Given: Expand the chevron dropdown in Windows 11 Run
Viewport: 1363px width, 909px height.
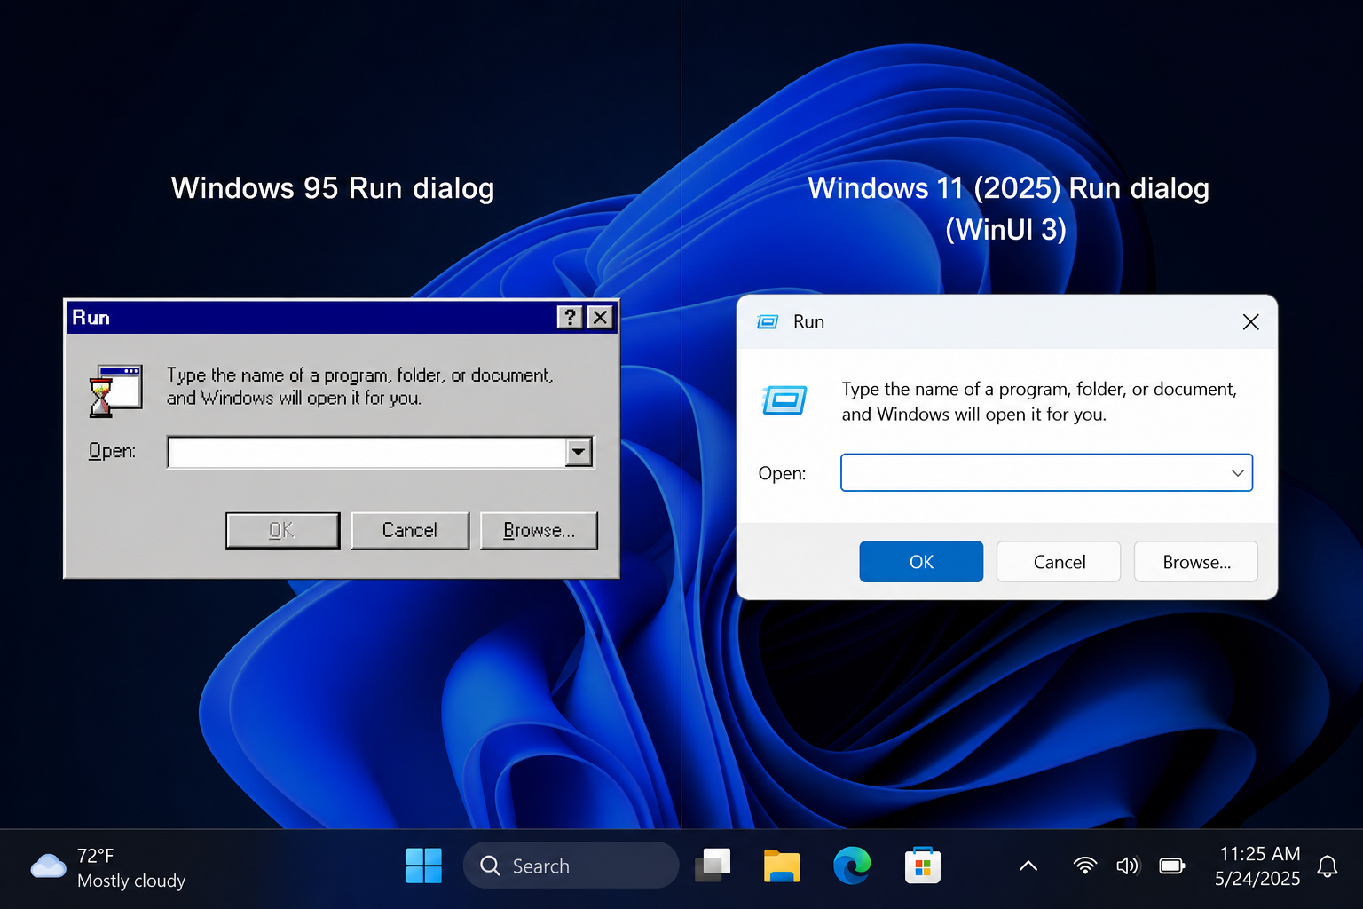Looking at the screenshot, I should pyautogui.click(x=1238, y=472).
